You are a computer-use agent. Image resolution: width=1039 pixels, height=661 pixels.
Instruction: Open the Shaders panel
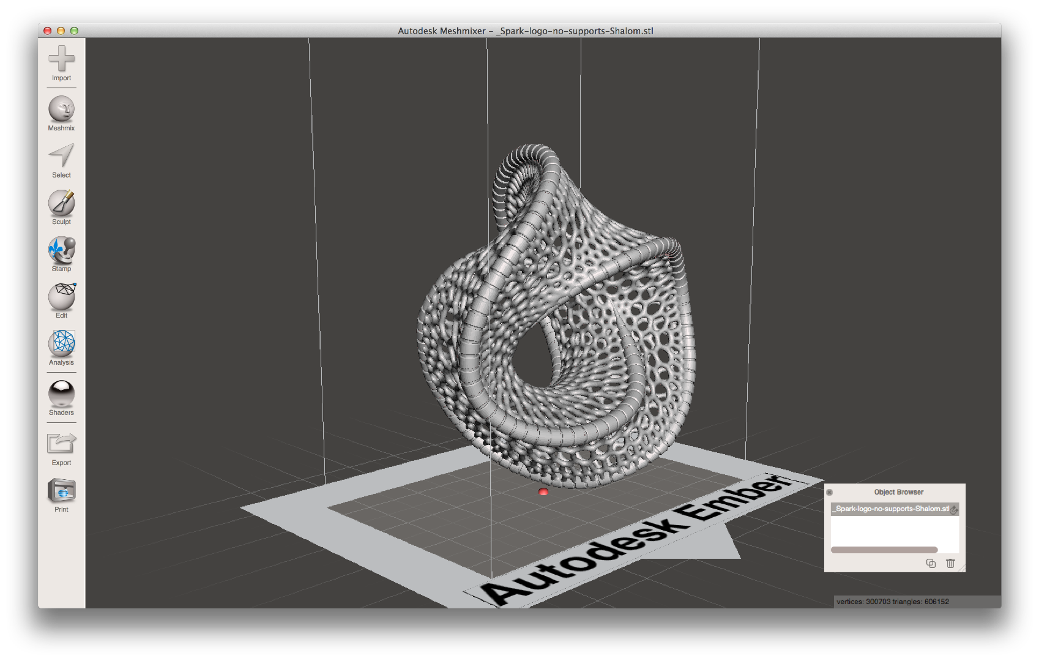point(61,398)
